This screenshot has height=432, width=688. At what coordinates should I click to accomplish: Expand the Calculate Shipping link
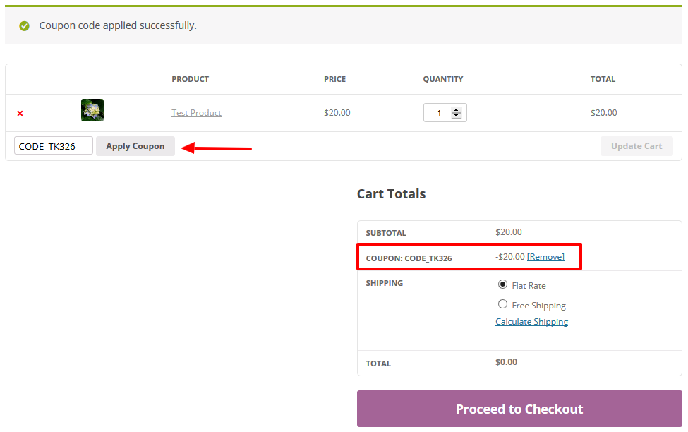531,322
